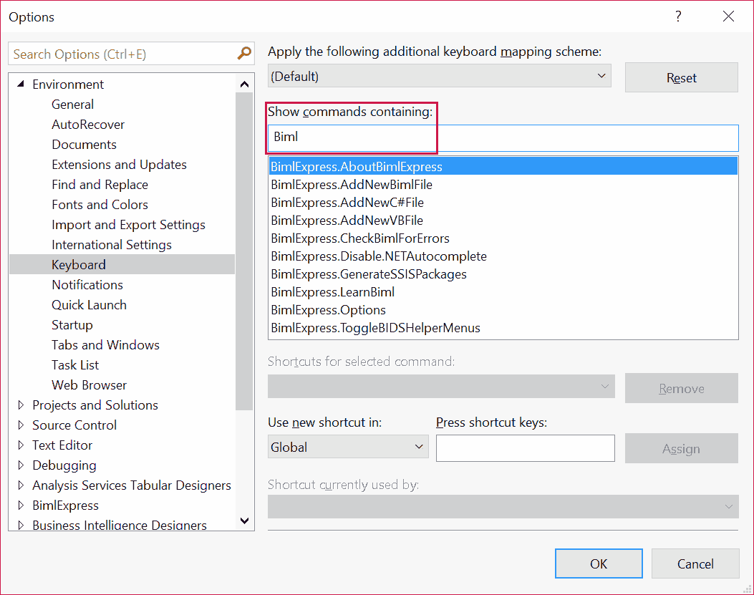
Task: Pick the BimlExpress.AddNewBimlFile command
Action: (351, 185)
